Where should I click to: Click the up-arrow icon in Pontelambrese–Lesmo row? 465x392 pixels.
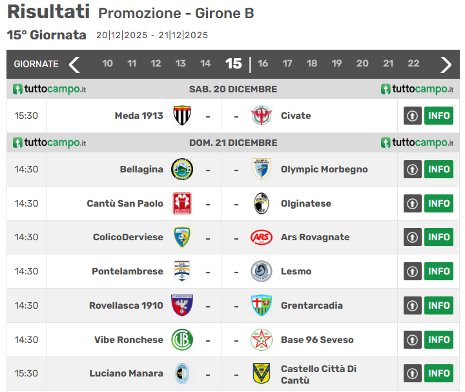(x=413, y=271)
